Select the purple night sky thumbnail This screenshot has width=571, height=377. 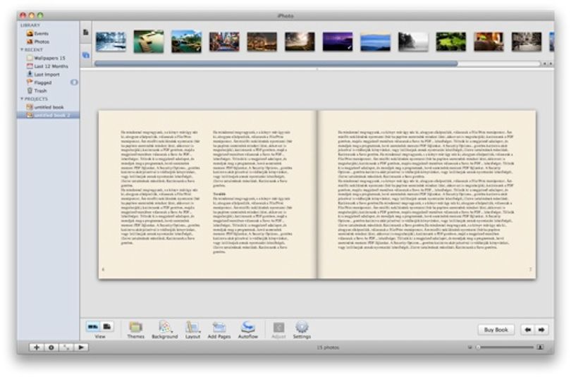[338, 42]
